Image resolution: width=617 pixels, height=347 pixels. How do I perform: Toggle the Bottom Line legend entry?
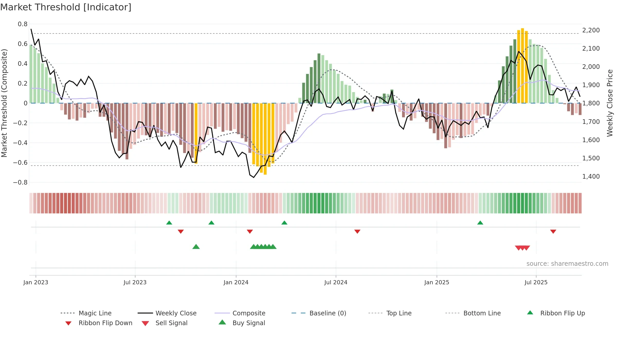click(473, 313)
